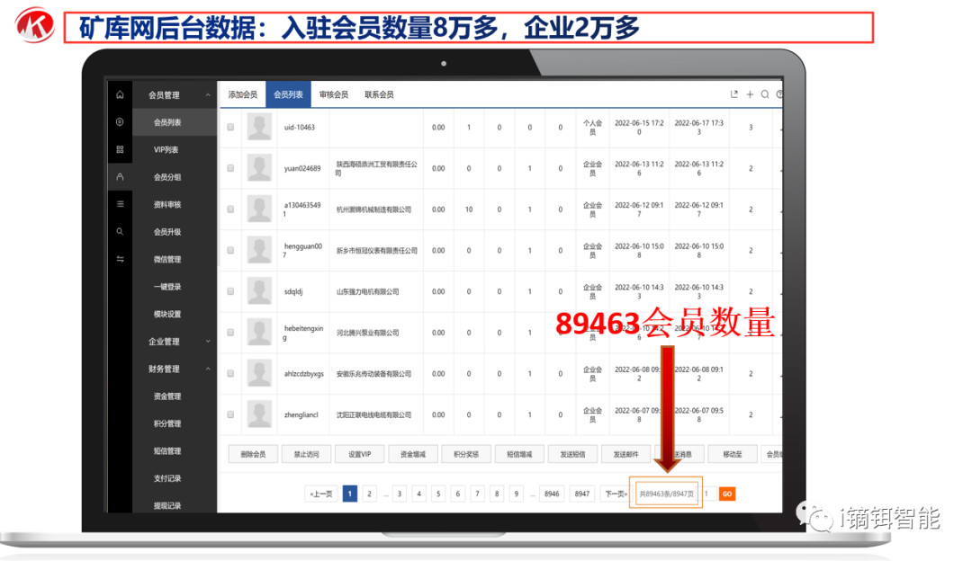Click the magnifier icon in left sidebar

120,232
